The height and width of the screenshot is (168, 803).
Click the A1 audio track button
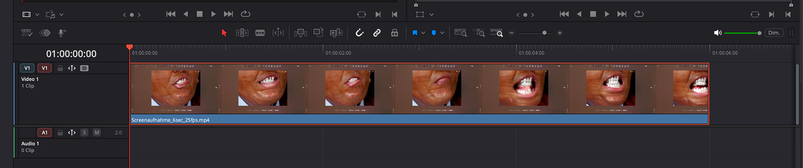[44, 133]
